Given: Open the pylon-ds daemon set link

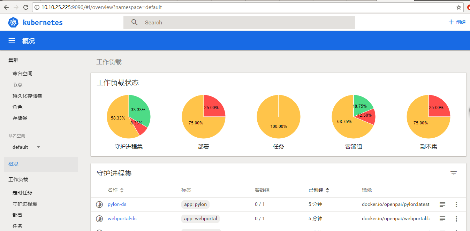Looking at the screenshot, I should (117, 205).
